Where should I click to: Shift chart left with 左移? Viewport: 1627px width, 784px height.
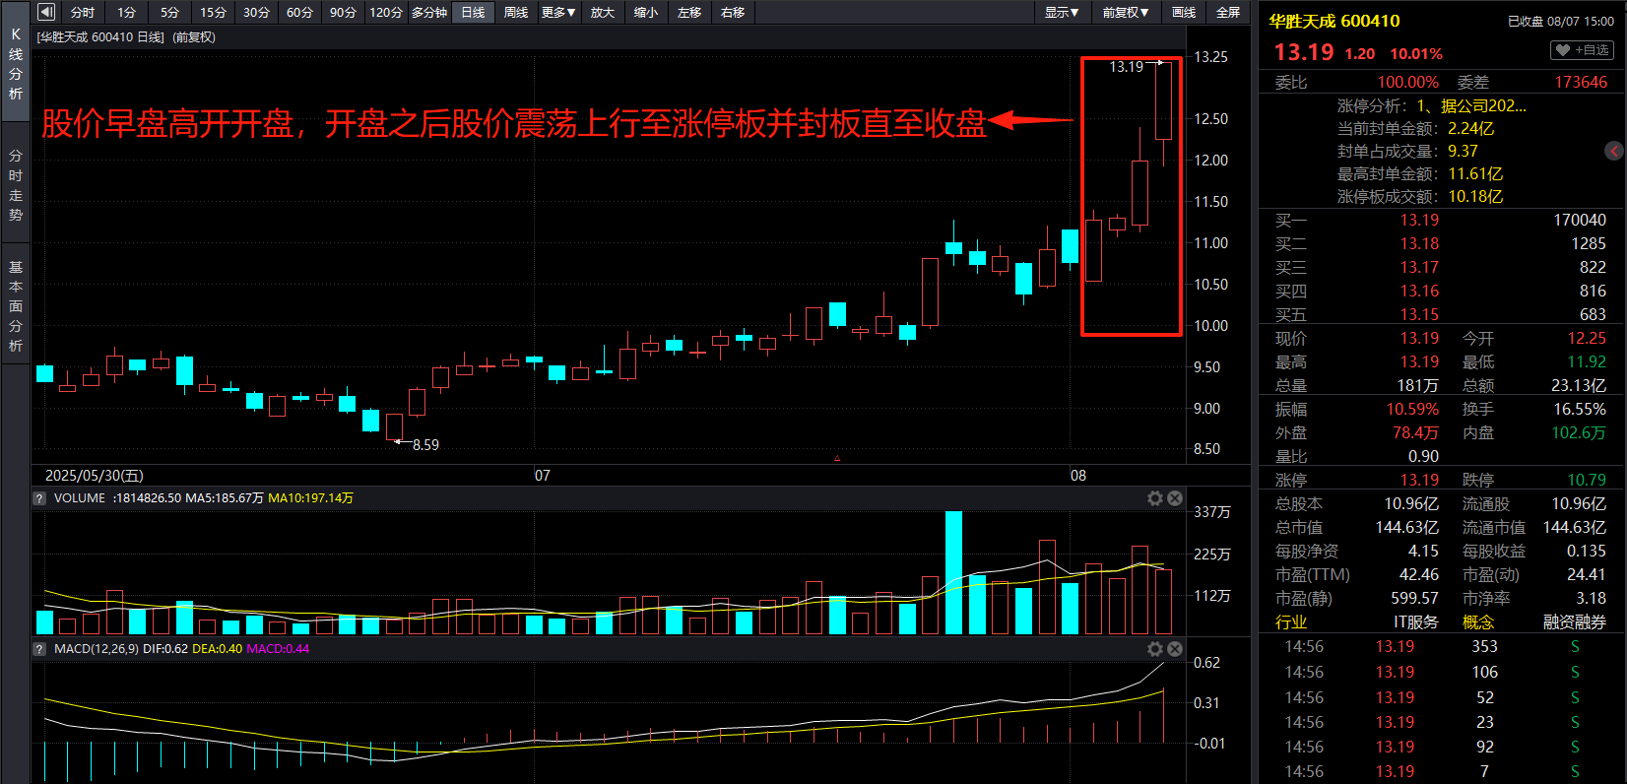689,13
